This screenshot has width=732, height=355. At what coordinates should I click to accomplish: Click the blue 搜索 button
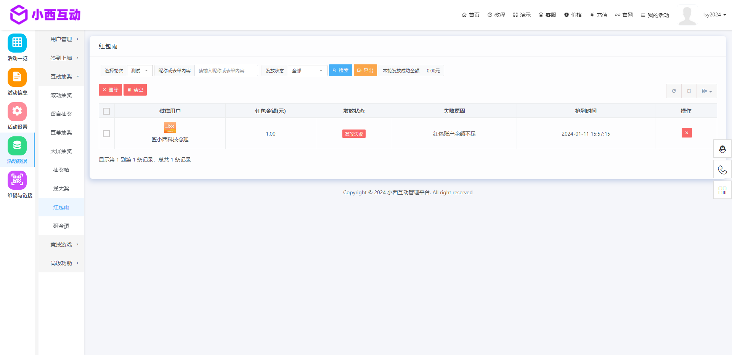point(340,70)
